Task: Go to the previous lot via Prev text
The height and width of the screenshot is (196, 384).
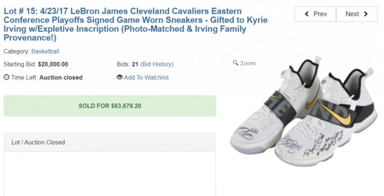Action: click(x=320, y=14)
